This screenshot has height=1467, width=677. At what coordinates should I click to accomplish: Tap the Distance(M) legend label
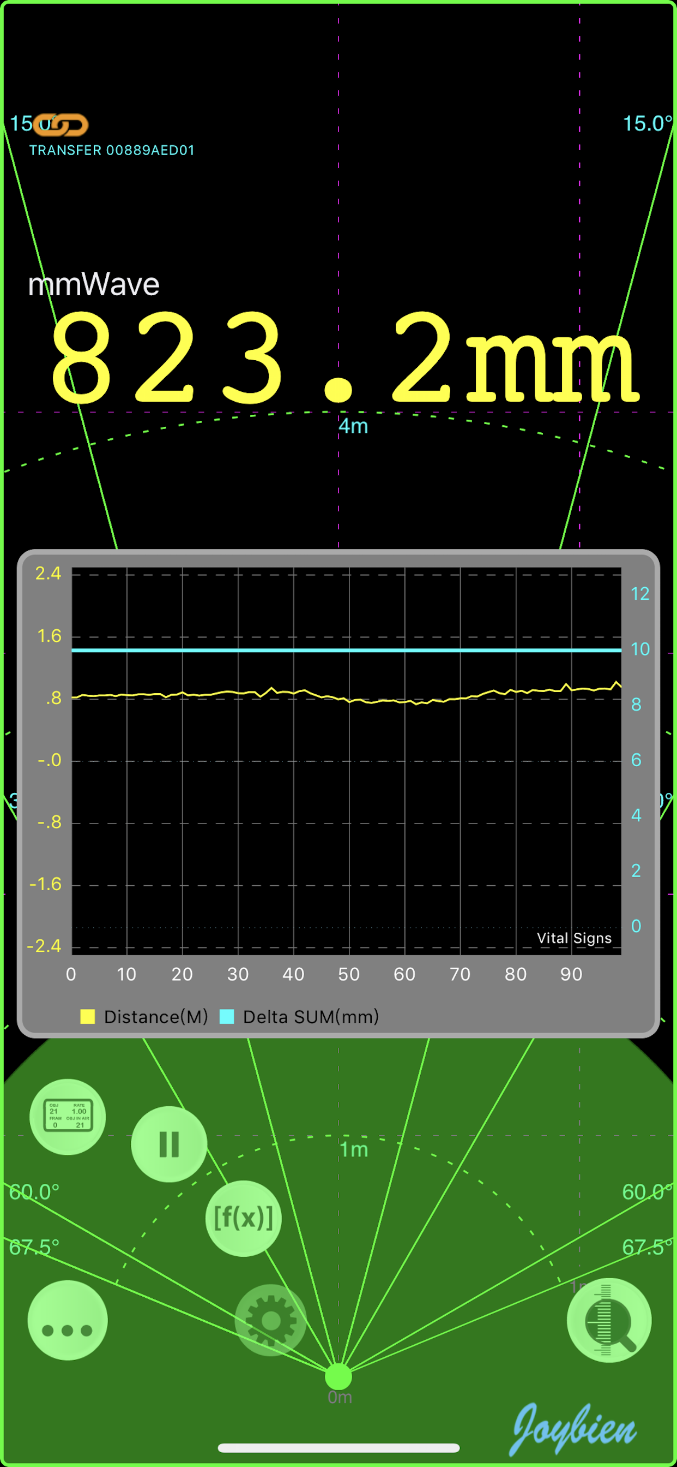[x=156, y=1017]
